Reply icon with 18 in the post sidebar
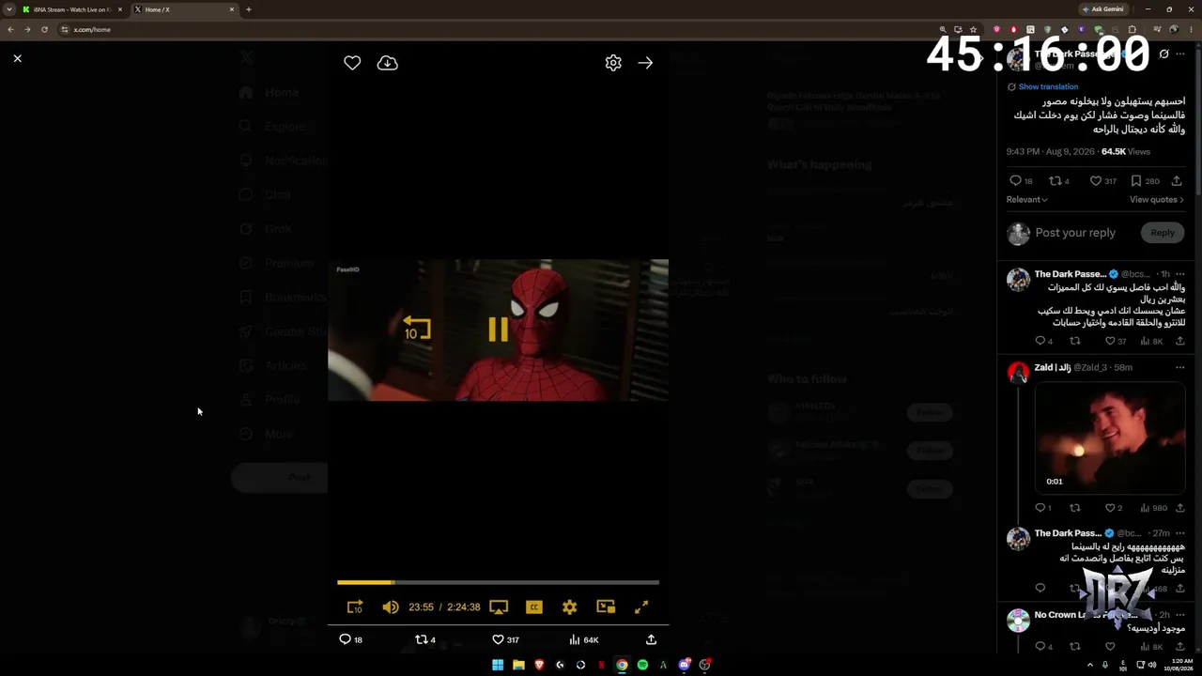 [1015, 181]
